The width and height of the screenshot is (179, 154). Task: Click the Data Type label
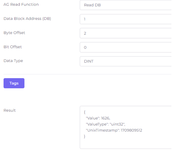[x=13, y=61]
